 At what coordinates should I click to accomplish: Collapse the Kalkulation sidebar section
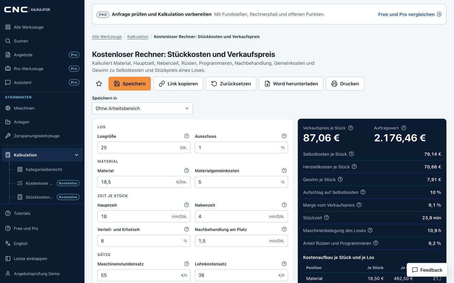42,155
